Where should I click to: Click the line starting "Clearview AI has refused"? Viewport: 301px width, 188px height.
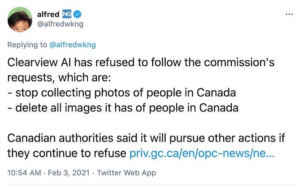141,62
